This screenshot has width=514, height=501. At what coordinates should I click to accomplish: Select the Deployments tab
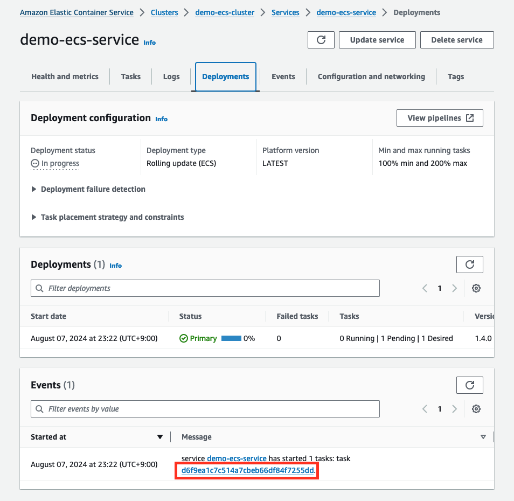click(226, 76)
